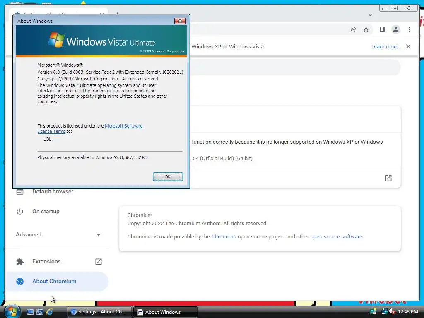Click the Chromium share page icon
Screen dimensions: 424x318
(353, 29)
